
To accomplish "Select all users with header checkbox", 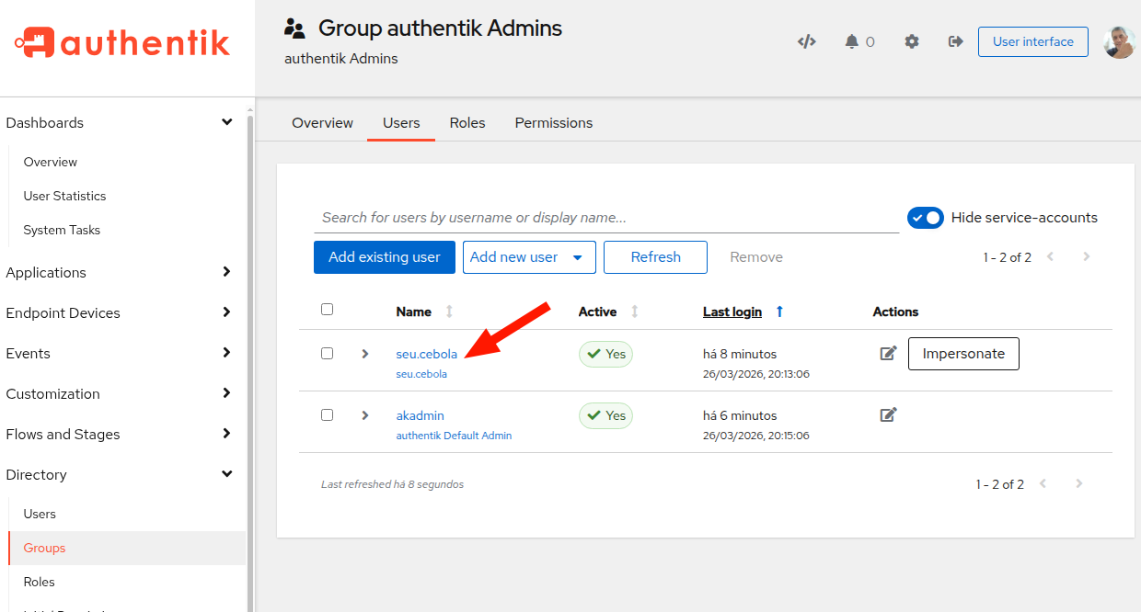I will point(327,310).
